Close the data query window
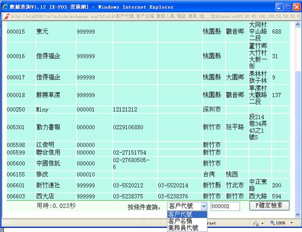 point(295,7)
